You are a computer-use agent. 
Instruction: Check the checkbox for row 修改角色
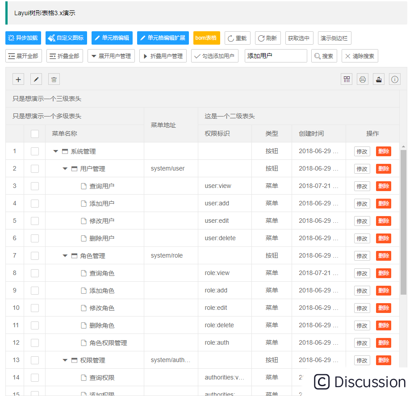pyautogui.click(x=35, y=308)
